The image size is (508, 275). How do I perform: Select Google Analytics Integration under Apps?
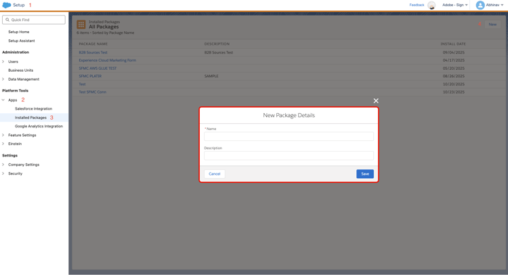(x=39, y=127)
